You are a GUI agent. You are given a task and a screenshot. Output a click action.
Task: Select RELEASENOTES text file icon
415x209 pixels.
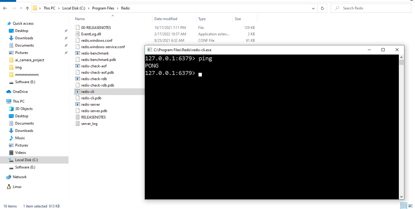click(x=78, y=117)
